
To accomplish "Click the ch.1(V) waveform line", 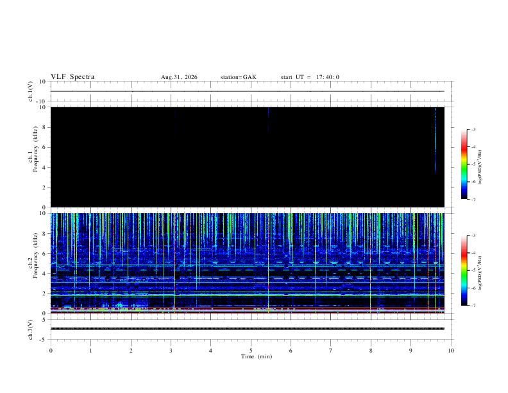I will (x=248, y=91).
